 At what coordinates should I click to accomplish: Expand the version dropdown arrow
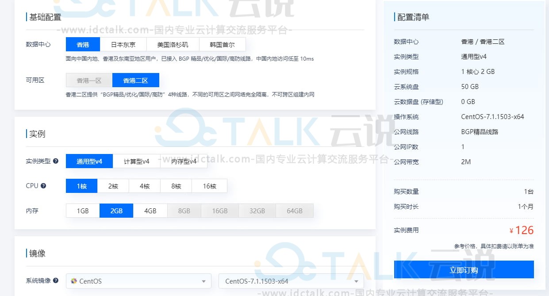[356, 281]
